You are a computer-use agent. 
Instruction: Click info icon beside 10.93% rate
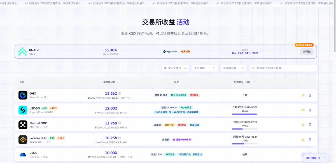pos(120,138)
